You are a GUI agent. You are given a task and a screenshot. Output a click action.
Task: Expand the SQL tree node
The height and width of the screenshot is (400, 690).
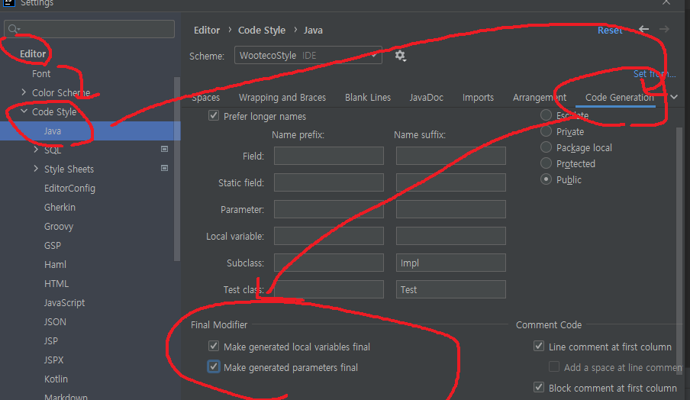(36, 150)
